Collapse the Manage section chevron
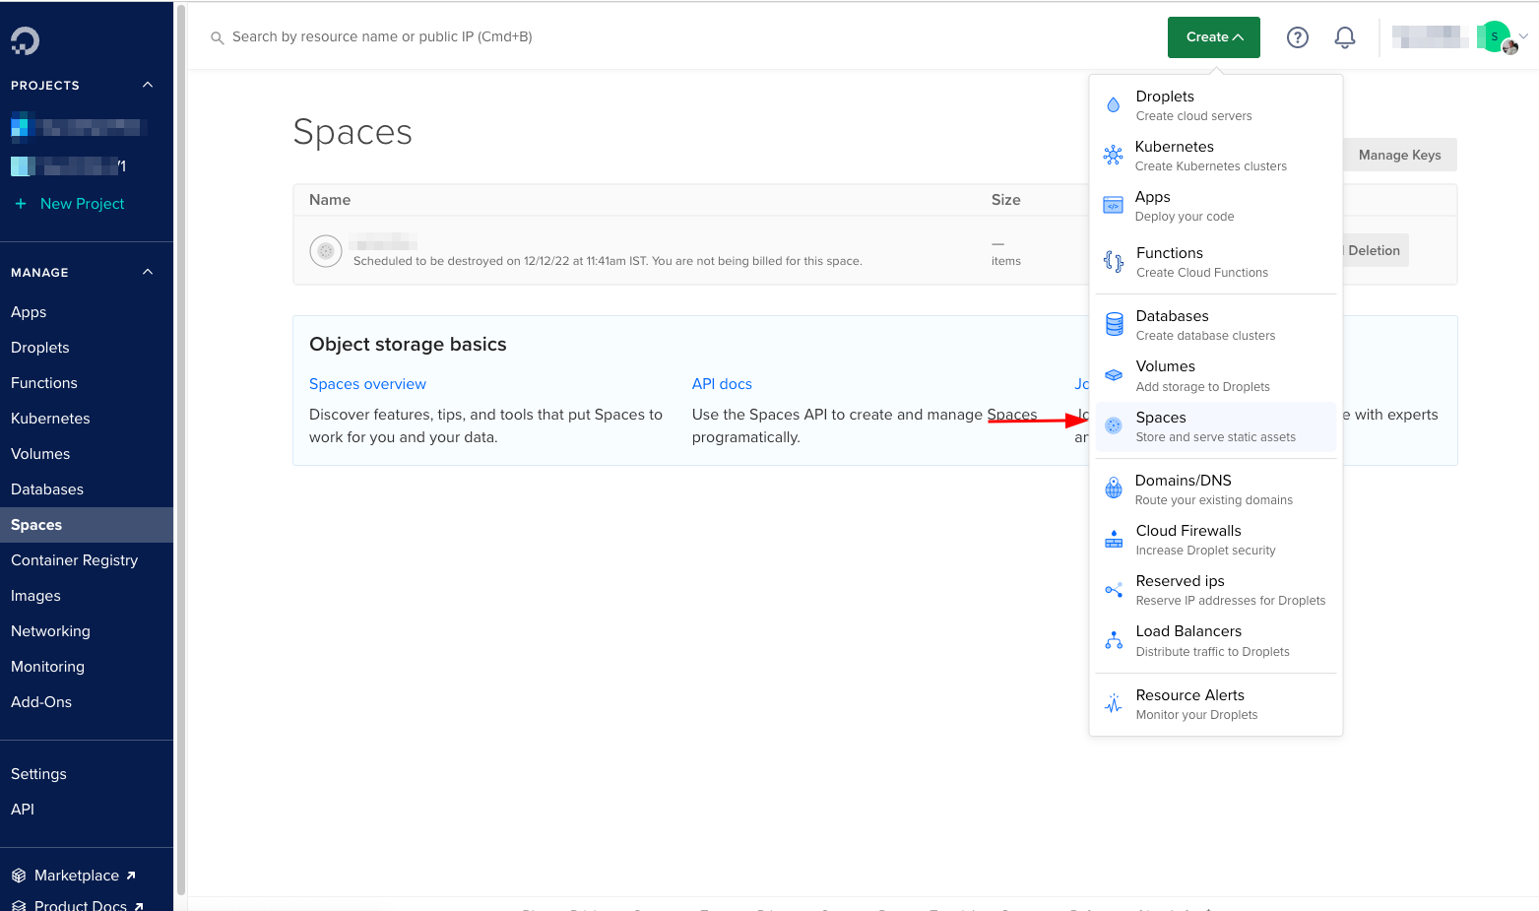Image resolution: width=1539 pixels, height=911 pixels. coord(148,272)
